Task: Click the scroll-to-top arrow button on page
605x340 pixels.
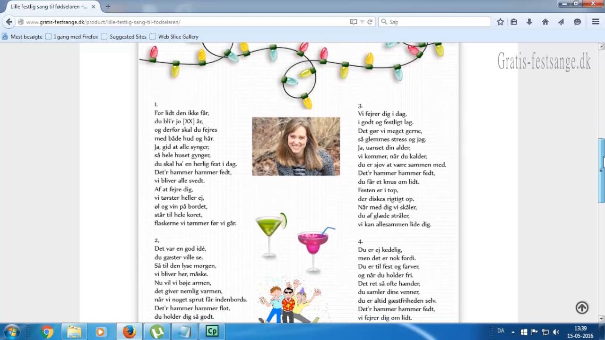Action: point(582,307)
